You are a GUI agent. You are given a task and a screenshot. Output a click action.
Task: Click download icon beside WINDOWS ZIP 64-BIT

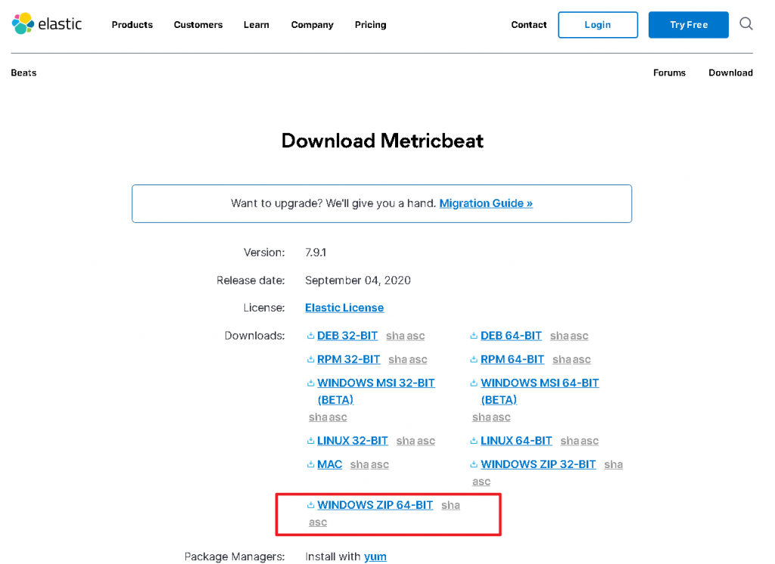tap(310, 505)
